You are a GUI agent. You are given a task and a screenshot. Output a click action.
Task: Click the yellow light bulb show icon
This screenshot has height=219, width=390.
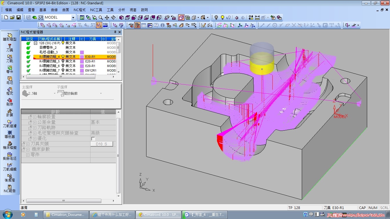[x=222, y=17]
